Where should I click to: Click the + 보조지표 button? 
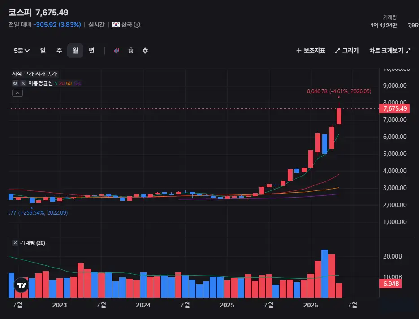[311, 51]
